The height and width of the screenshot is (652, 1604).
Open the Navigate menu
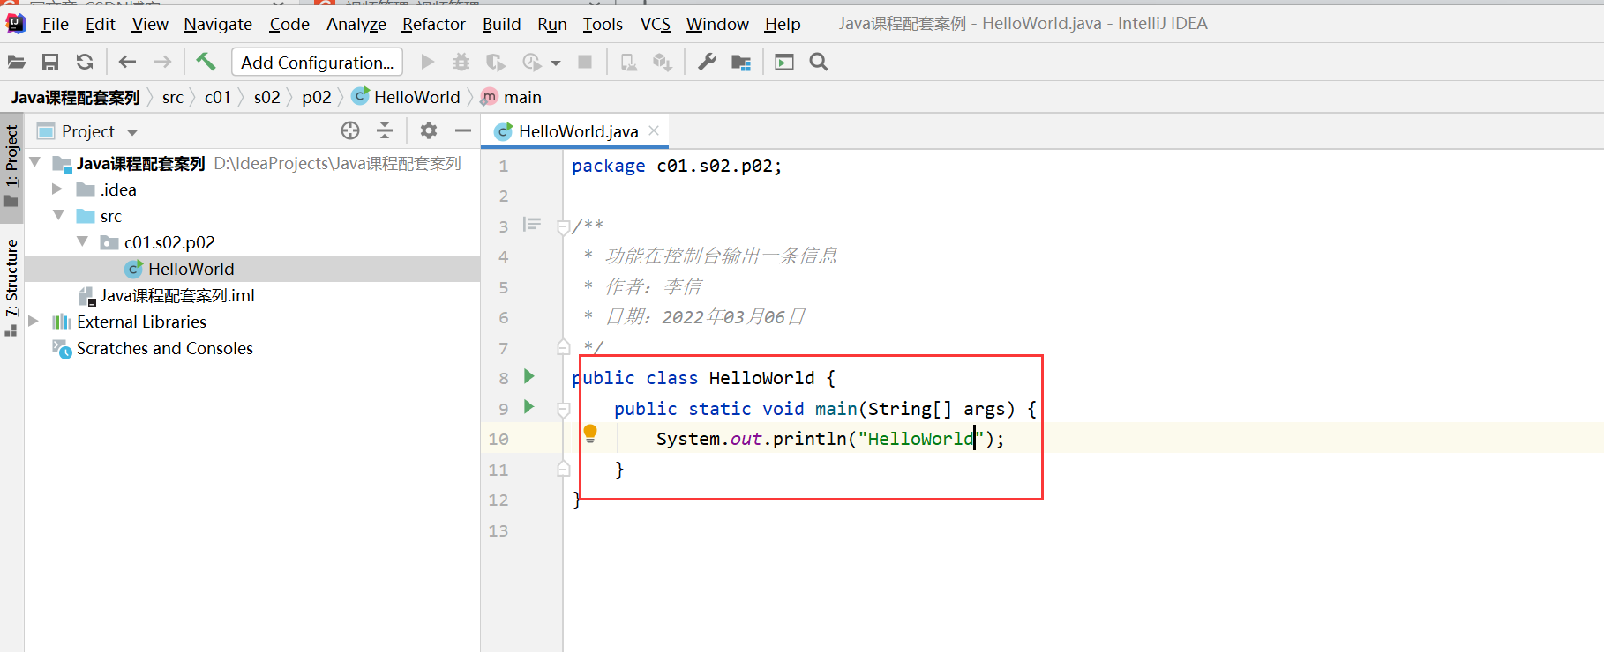pos(218,24)
